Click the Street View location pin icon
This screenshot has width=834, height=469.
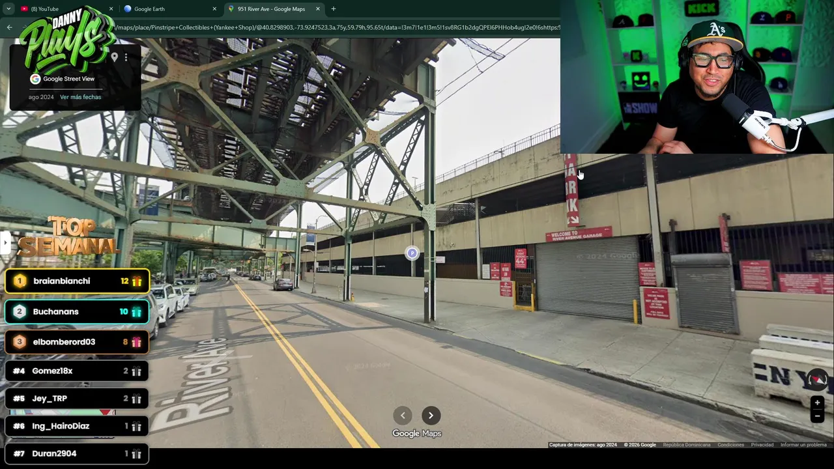coord(115,57)
